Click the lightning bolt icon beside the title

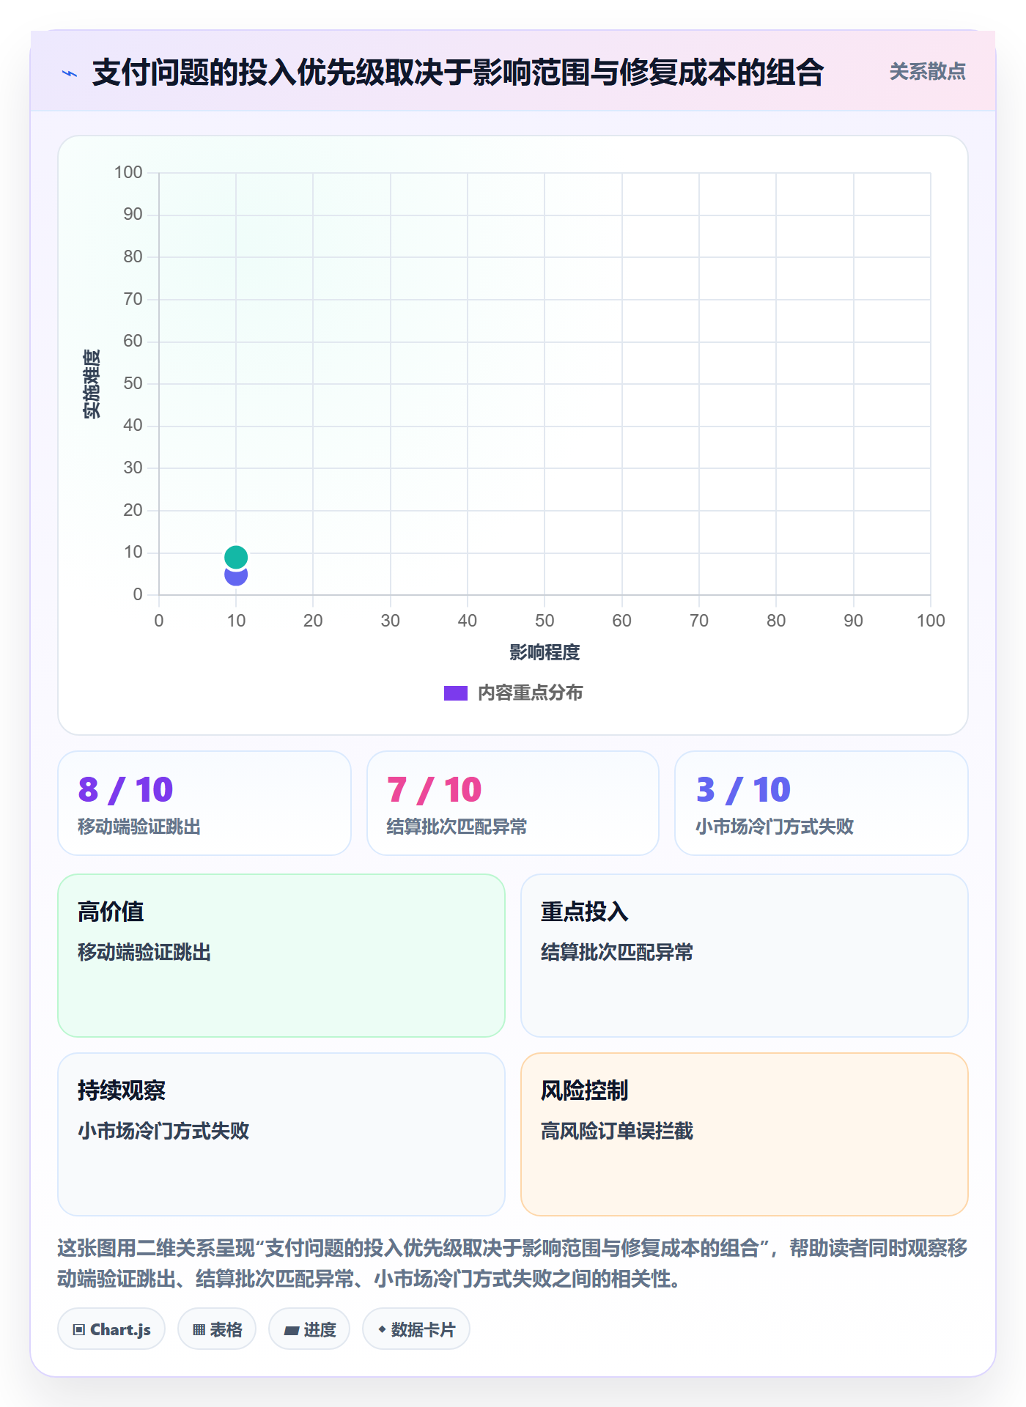click(70, 73)
